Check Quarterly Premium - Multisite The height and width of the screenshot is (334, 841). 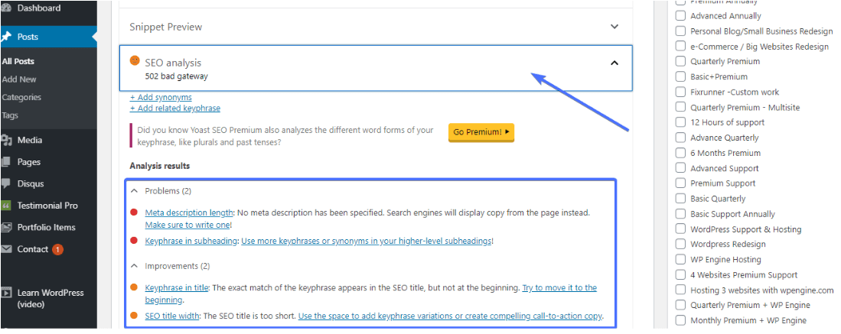click(x=680, y=107)
